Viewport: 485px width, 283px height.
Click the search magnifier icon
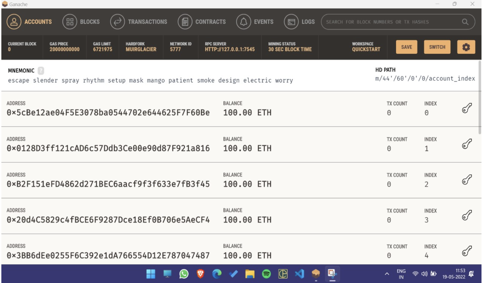(465, 22)
